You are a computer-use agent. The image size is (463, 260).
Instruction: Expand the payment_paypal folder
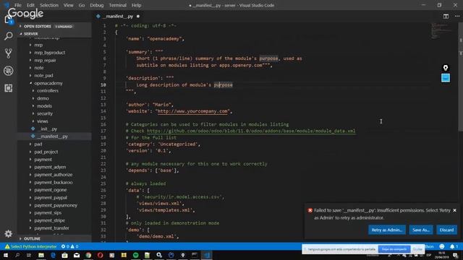tap(51, 197)
